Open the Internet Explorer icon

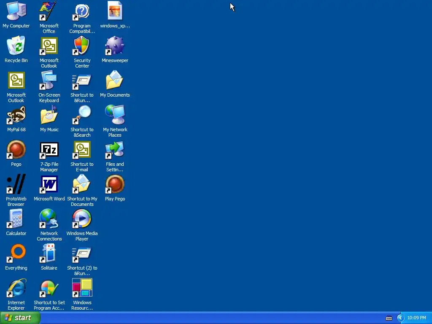click(16, 288)
